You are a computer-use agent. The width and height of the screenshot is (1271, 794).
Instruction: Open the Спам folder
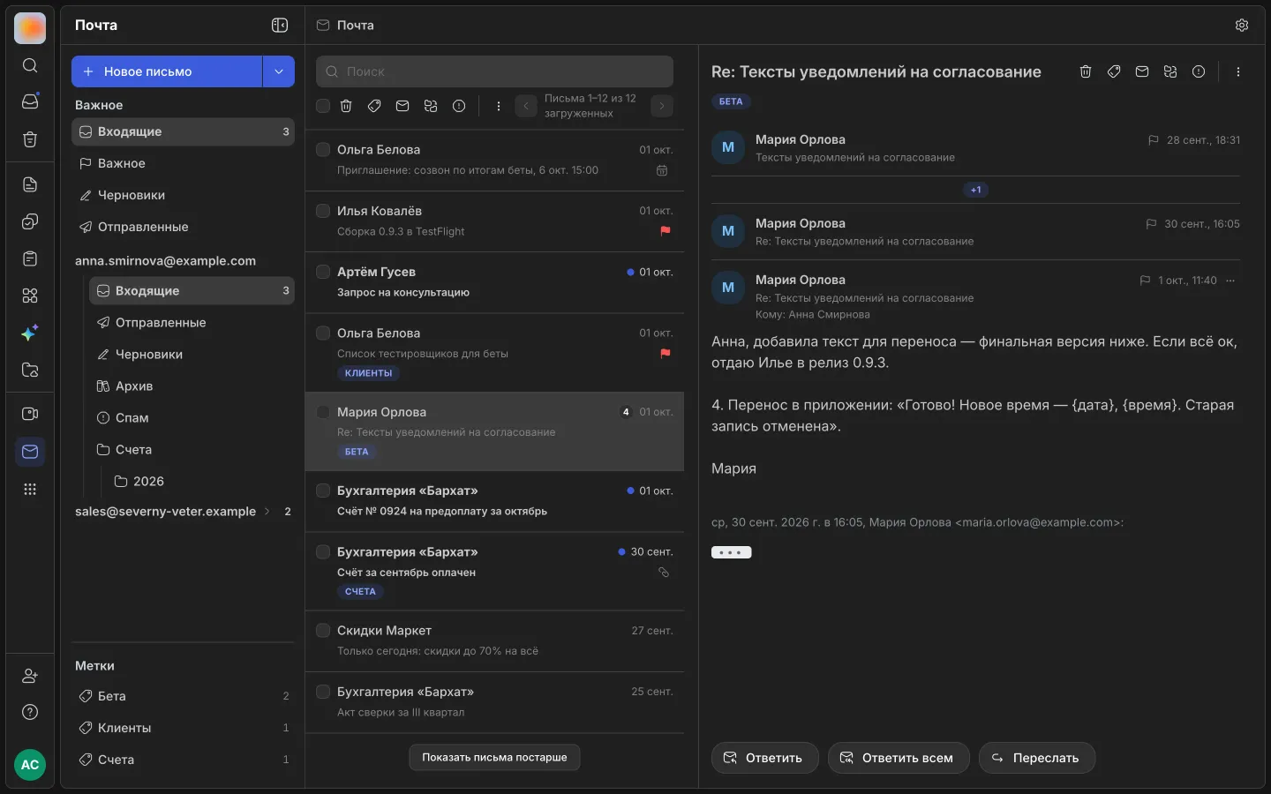tap(192, 417)
